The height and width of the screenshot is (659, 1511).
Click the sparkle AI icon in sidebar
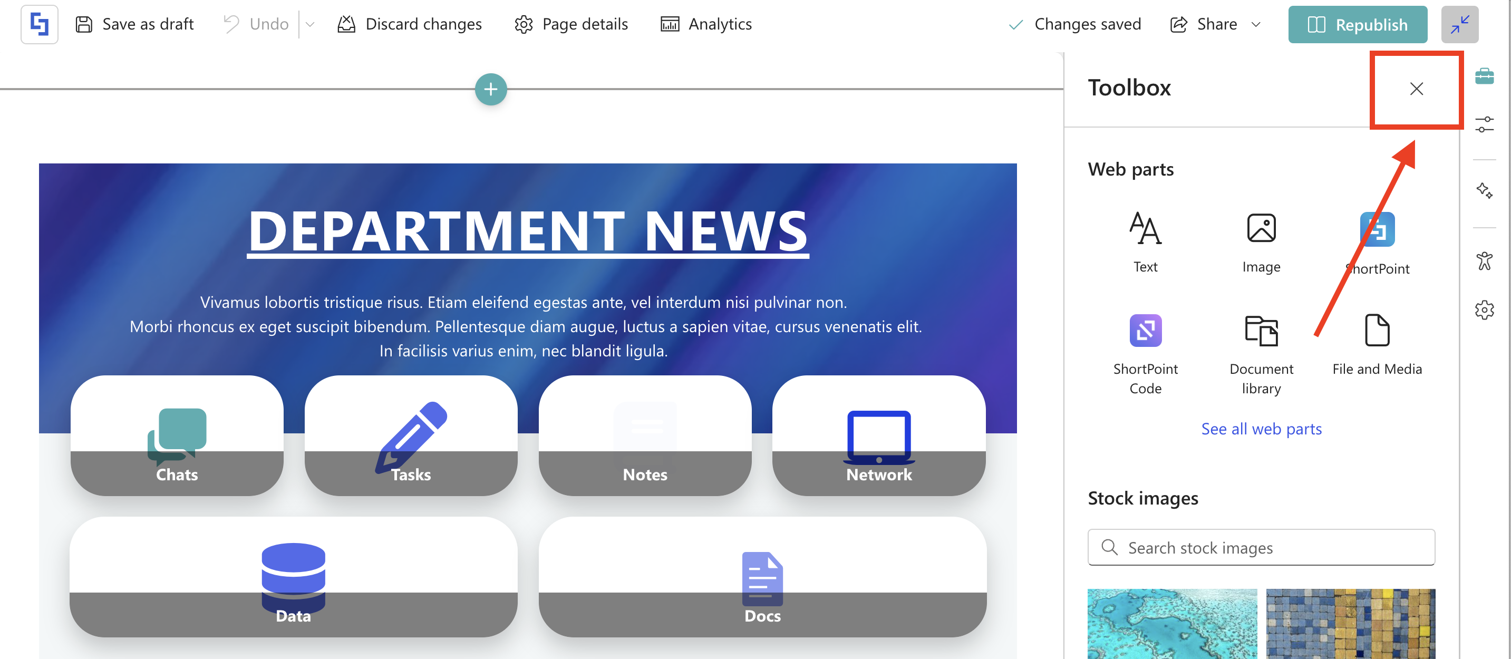tap(1484, 190)
